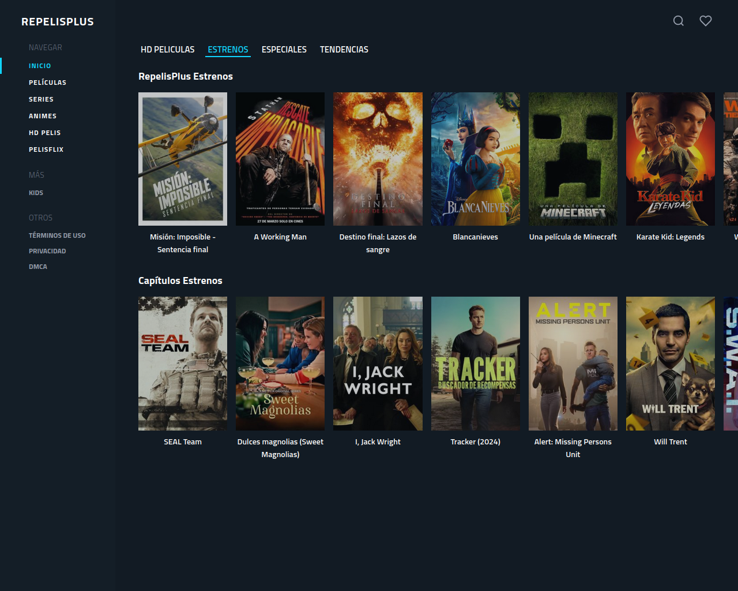Viewport: 738px width, 591px height.
Task: Open the Blancanieves poster
Action: 476,159
